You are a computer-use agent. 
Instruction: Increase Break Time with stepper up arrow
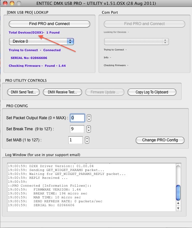89,127
